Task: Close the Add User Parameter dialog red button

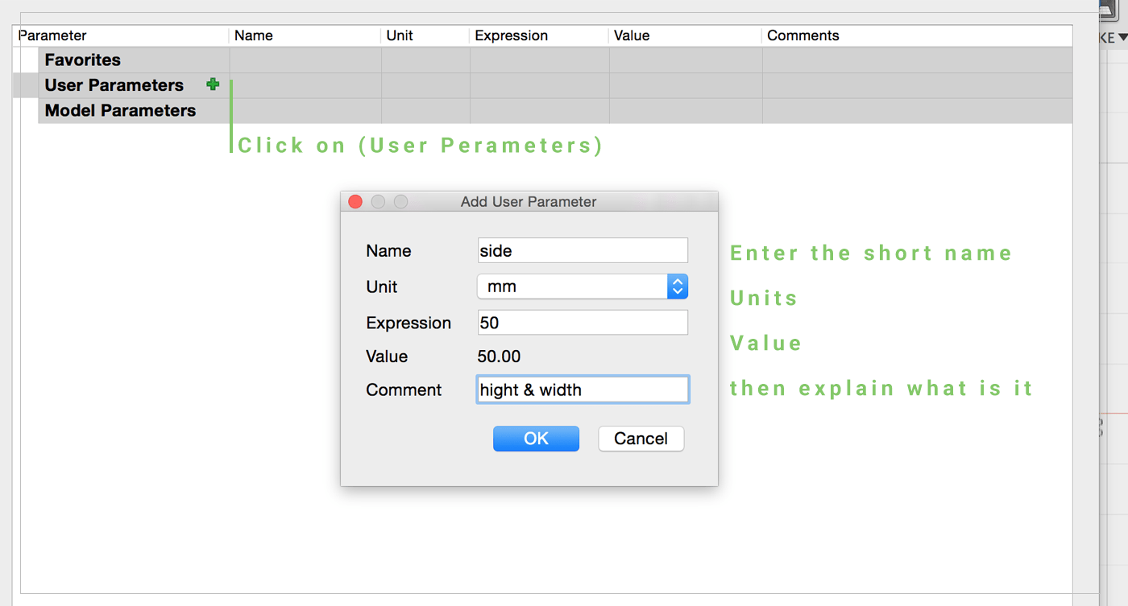Action: point(355,202)
